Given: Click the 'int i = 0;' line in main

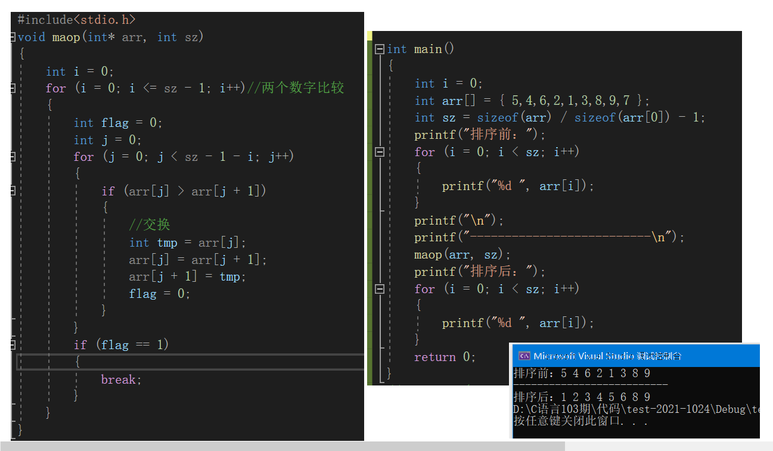Looking at the screenshot, I should click(449, 83).
